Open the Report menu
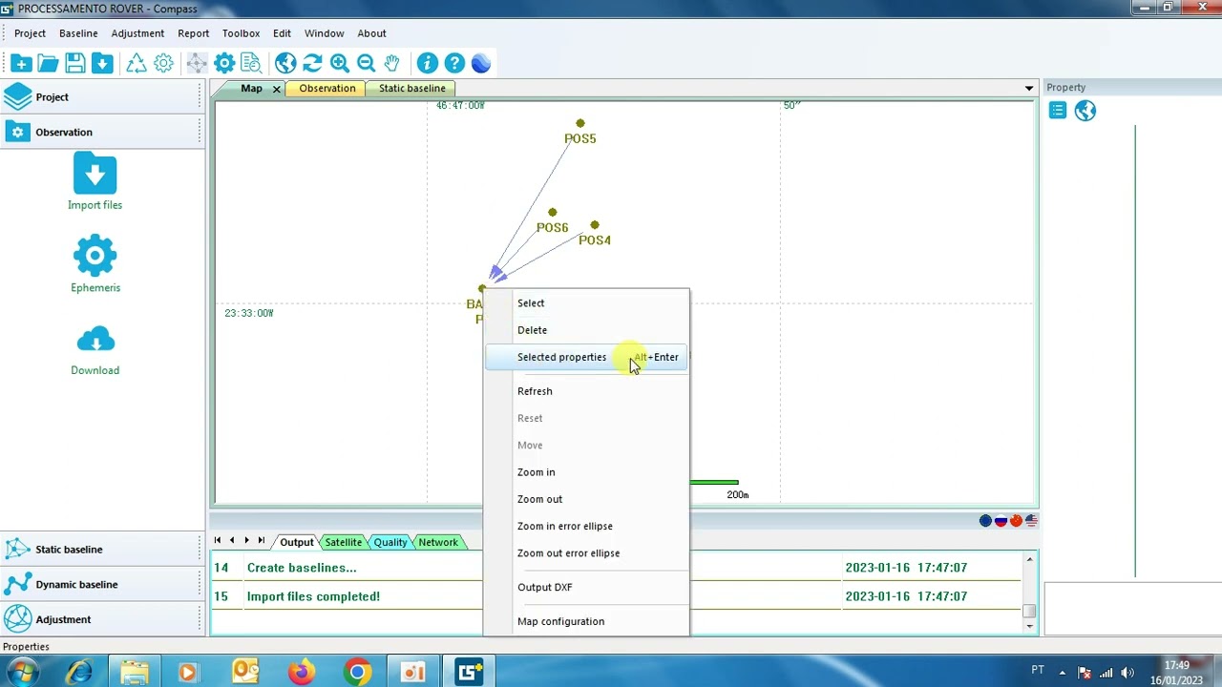This screenshot has height=687, width=1222. [193, 33]
